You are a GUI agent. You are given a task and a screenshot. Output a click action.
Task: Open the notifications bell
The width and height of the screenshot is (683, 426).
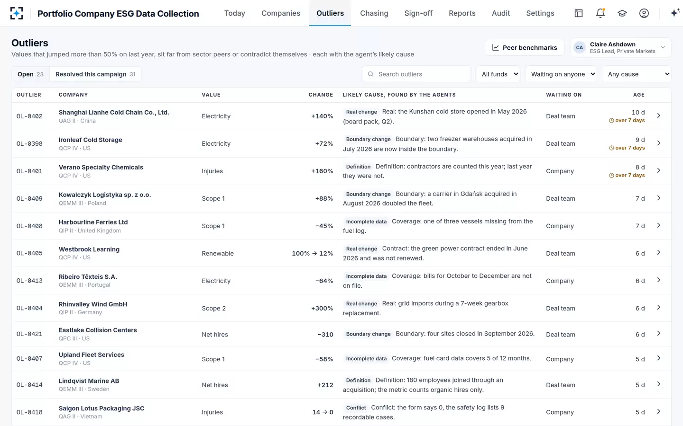[x=600, y=13]
